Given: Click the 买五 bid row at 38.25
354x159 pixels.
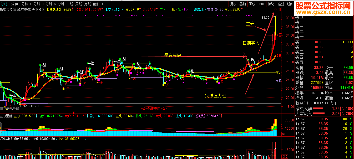Looking at the screenshot, I should [x=324, y=62].
